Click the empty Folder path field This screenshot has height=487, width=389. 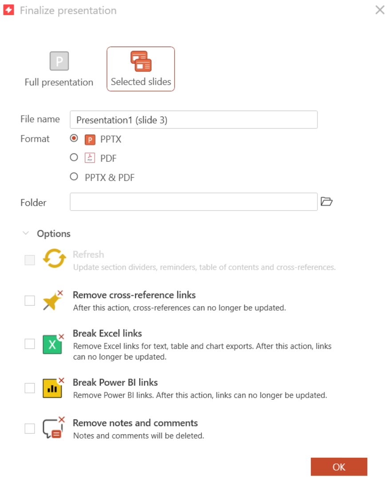(x=193, y=202)
